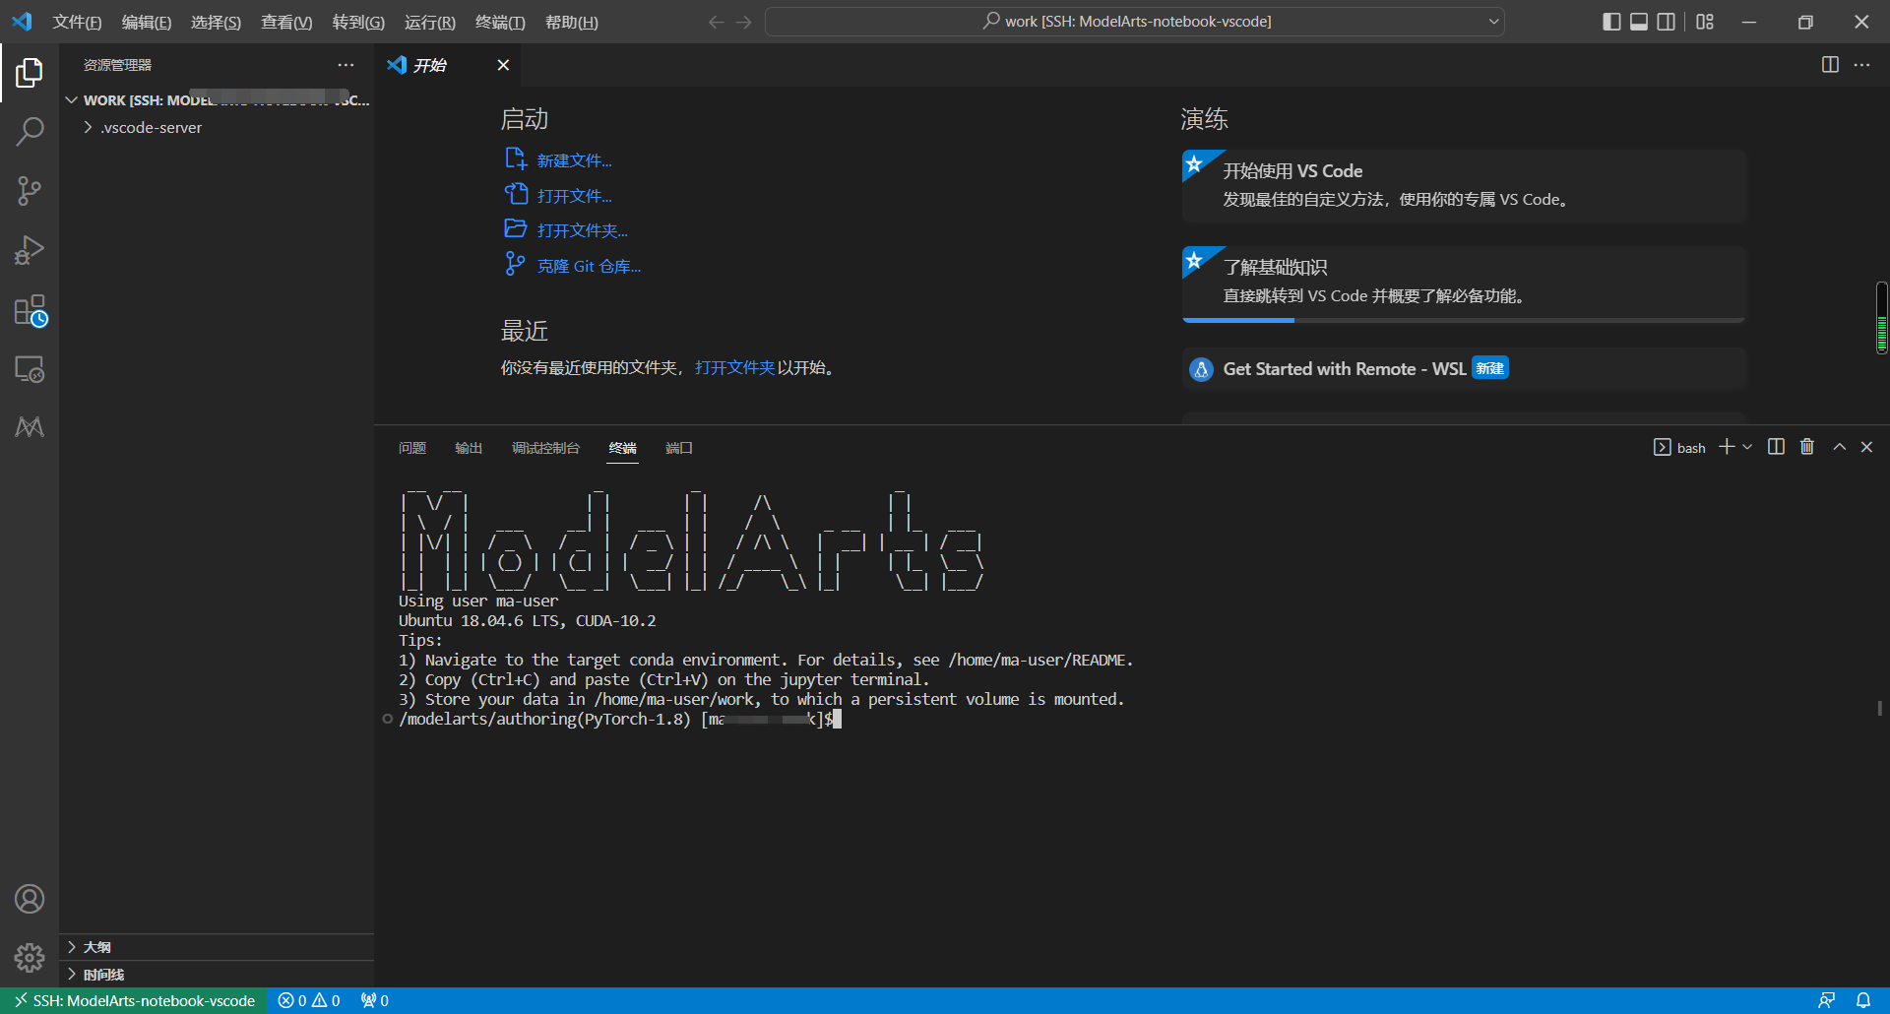Image resolution: width=1890 pixels, height=1014 pixels.
Task: Open the Source Control view
Action: [x=30, y=191]
